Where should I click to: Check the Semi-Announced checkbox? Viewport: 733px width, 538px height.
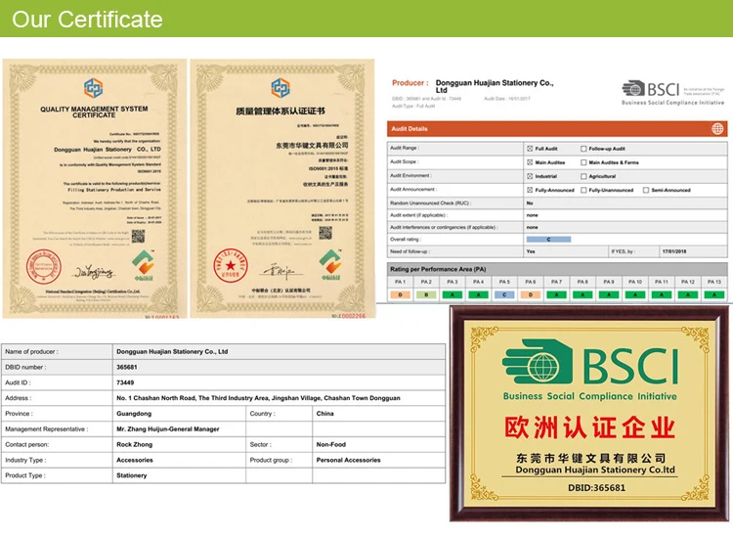[x=646, y=190]
